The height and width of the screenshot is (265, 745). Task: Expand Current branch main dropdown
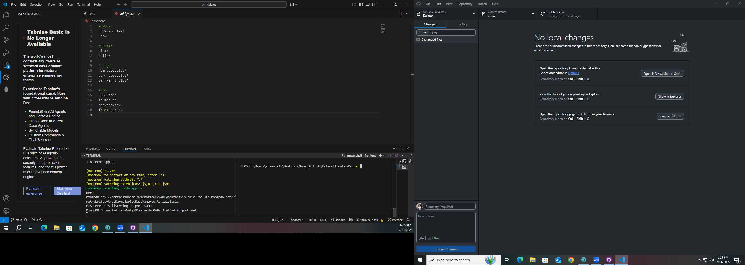point(508,14)
